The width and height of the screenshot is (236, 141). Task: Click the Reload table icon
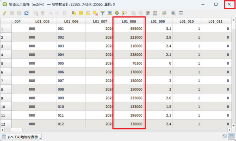pos(26,13)
